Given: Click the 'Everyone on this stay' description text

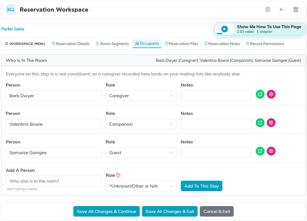Looking at the screenshot, I should click(x=123, y=74).
